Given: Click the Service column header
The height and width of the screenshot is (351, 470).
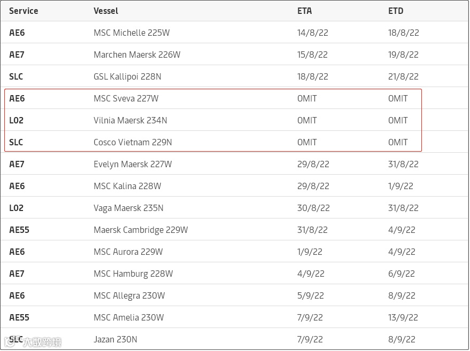Looking at the screenshot, I should [23, 11].
